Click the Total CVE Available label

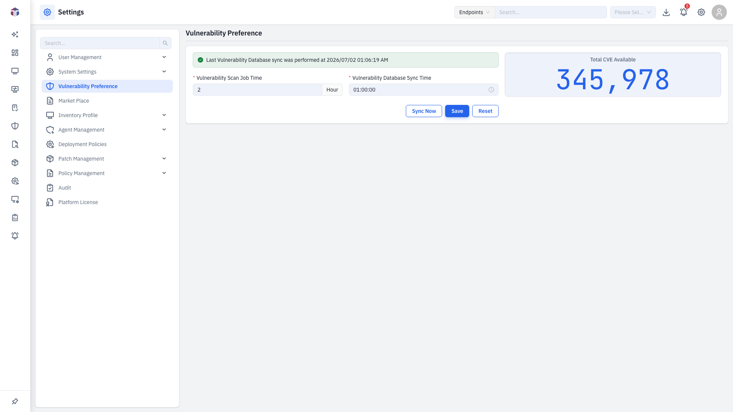[x=613, y=60]
